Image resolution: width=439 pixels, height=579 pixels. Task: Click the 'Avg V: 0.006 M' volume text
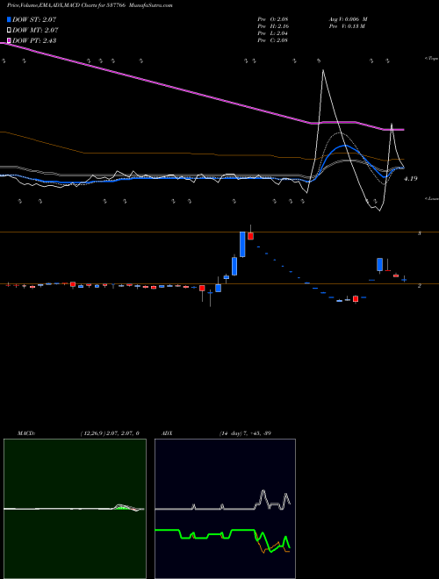348,19
